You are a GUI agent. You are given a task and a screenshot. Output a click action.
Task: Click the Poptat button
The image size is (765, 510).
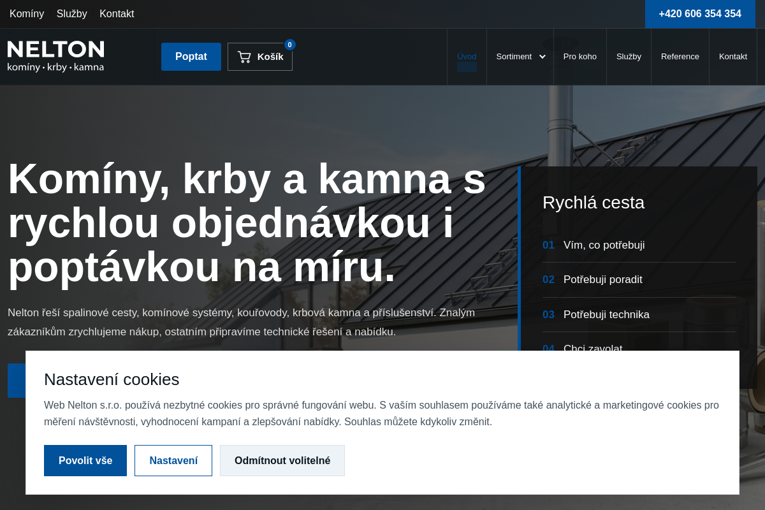point(191,57)
